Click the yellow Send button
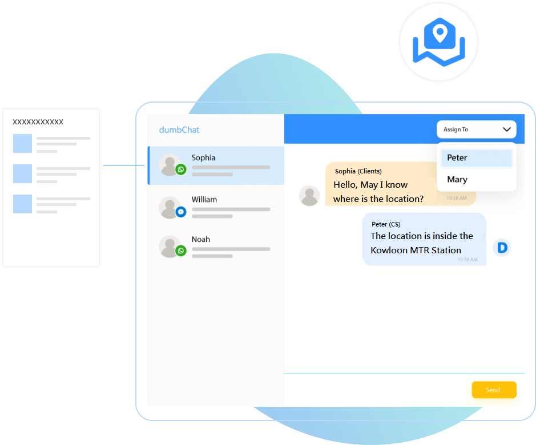This screenshot has height=445, width=536. [494, 390]
